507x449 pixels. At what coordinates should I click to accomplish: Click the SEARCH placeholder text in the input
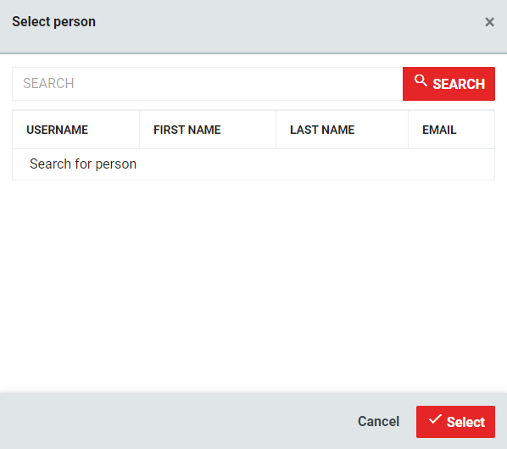click(x=48, y=84)
